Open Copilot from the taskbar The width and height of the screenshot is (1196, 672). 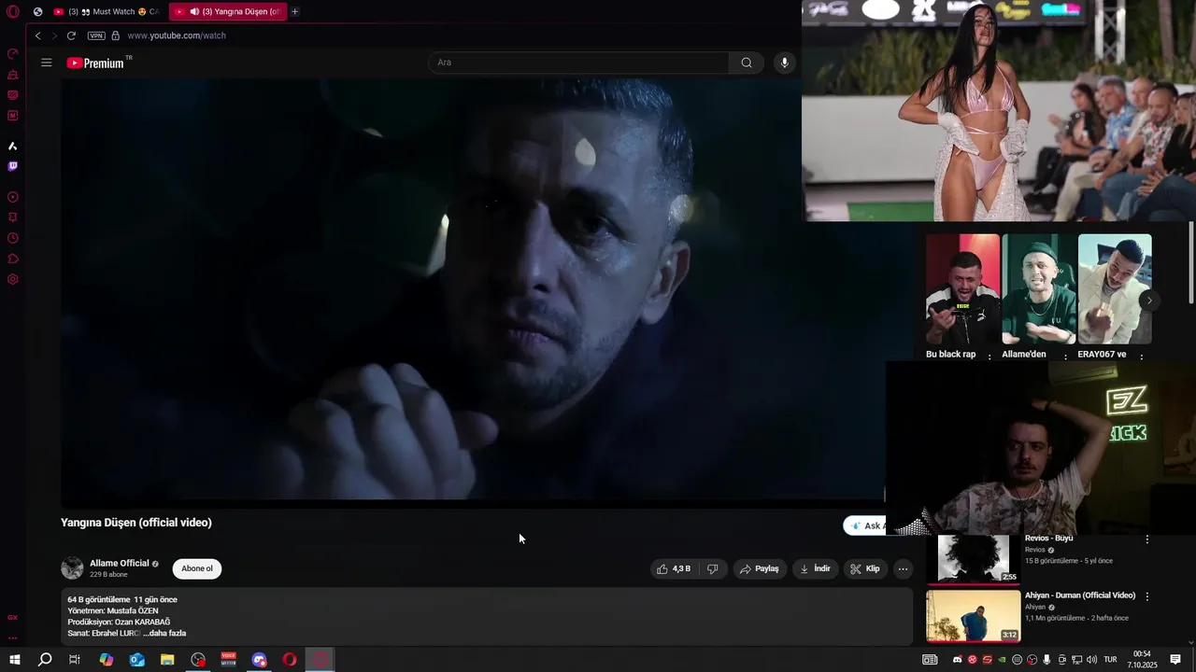pyautogui.click(x=107, y=660)
